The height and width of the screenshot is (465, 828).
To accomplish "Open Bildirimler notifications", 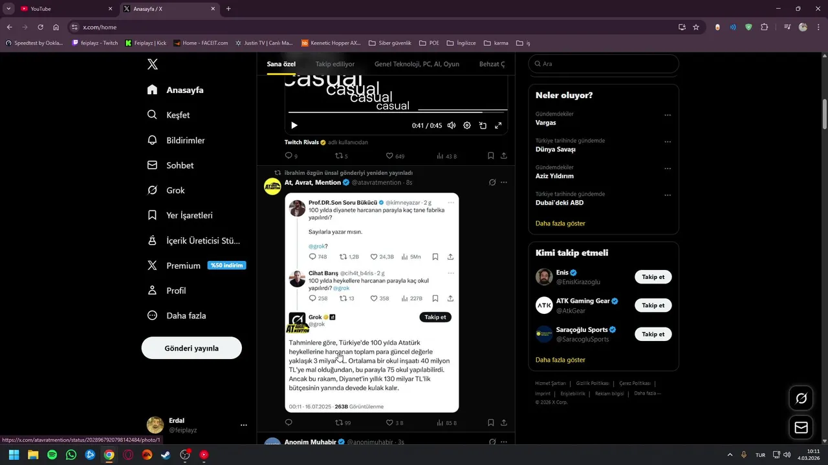I will [x=176, y=140].
